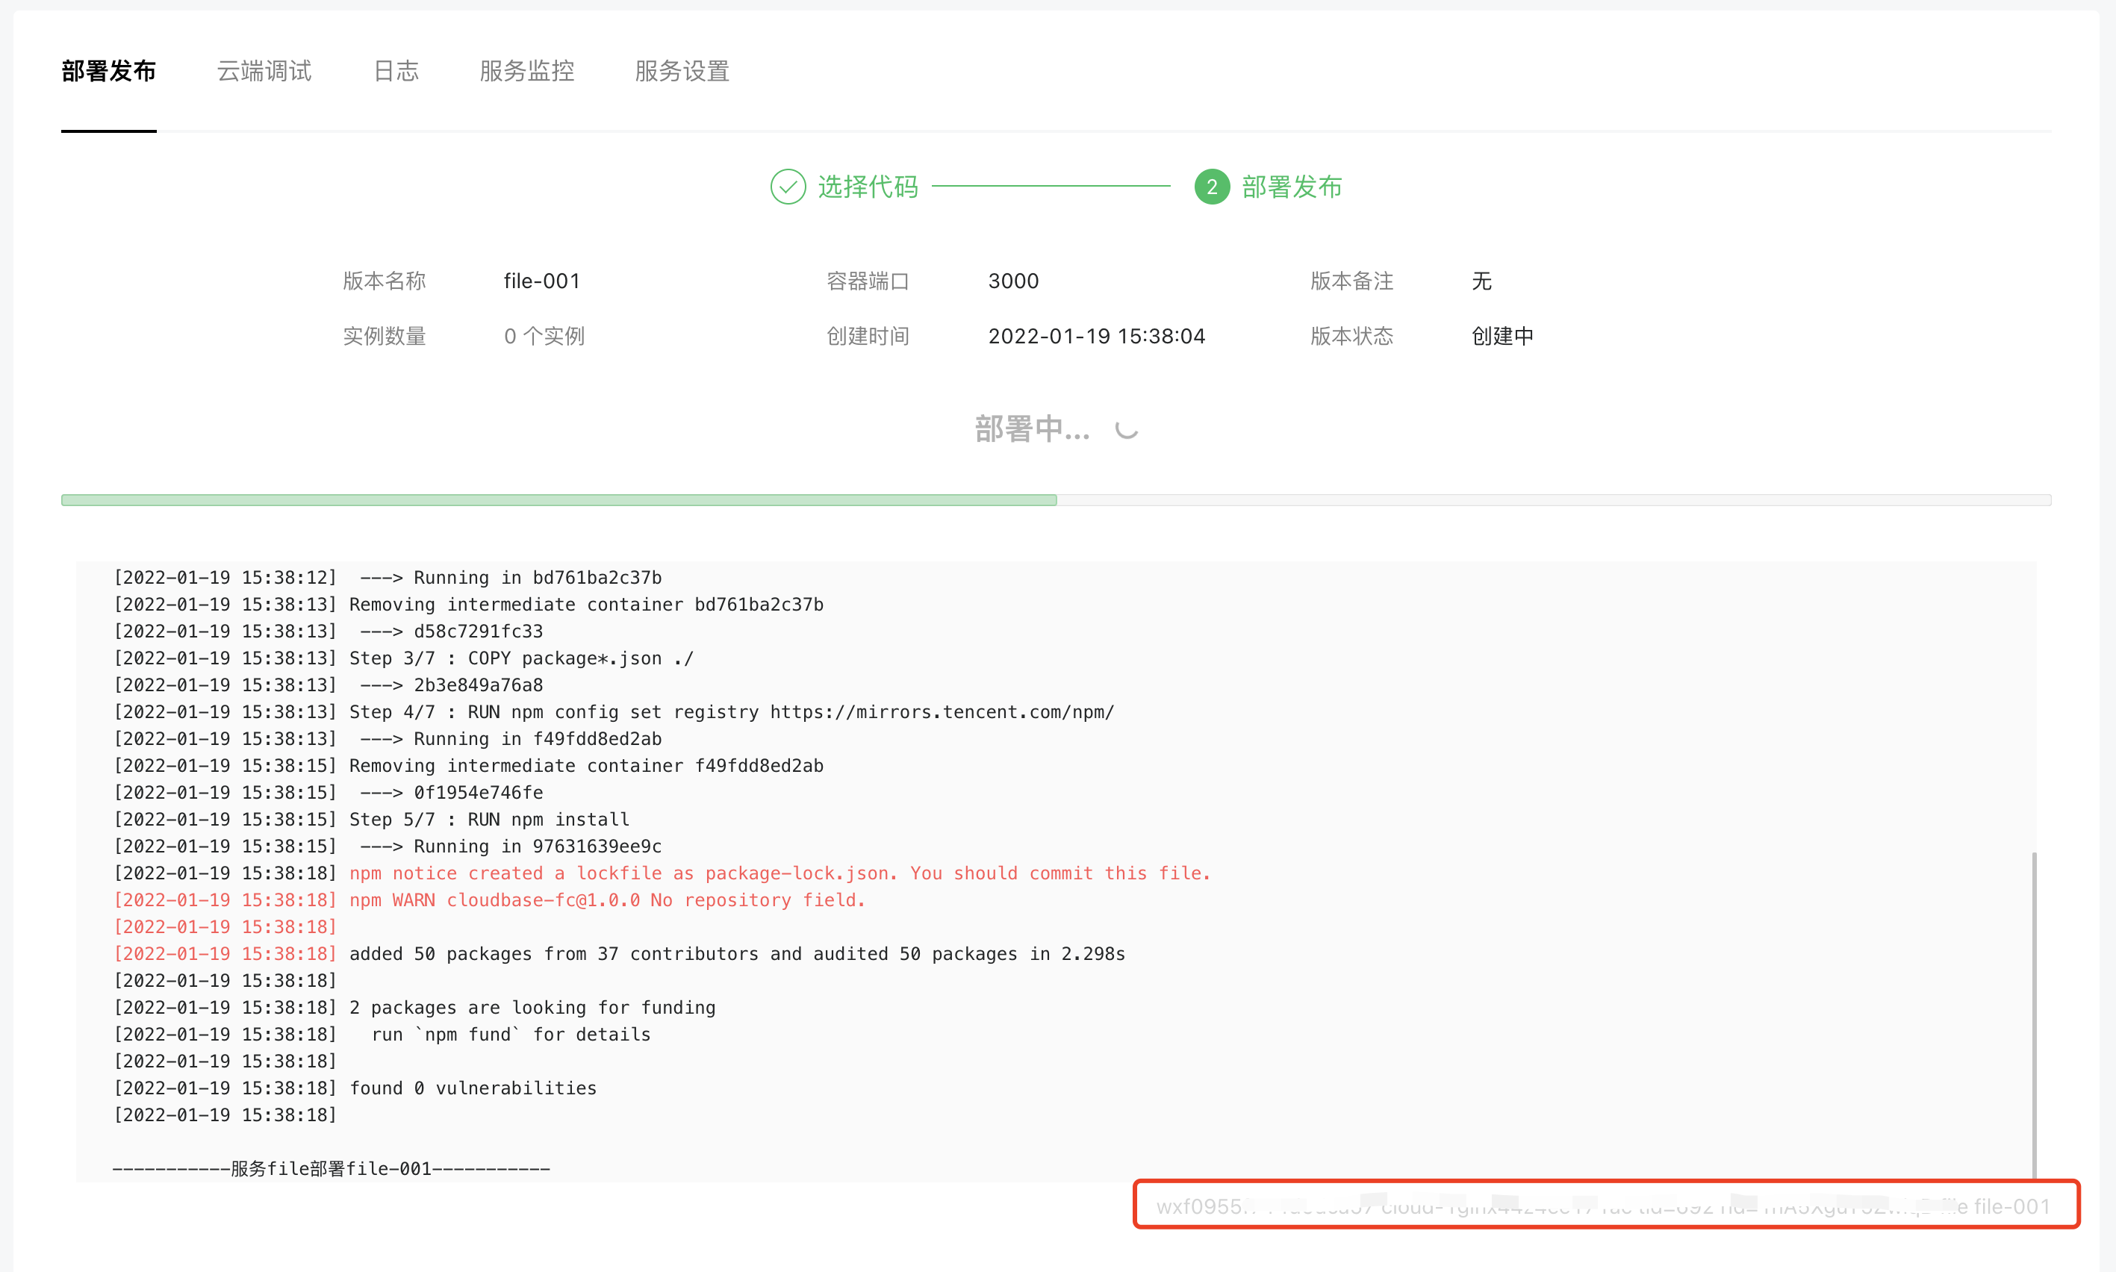Click the container port 3000 value

click(x=1013, y=281)
